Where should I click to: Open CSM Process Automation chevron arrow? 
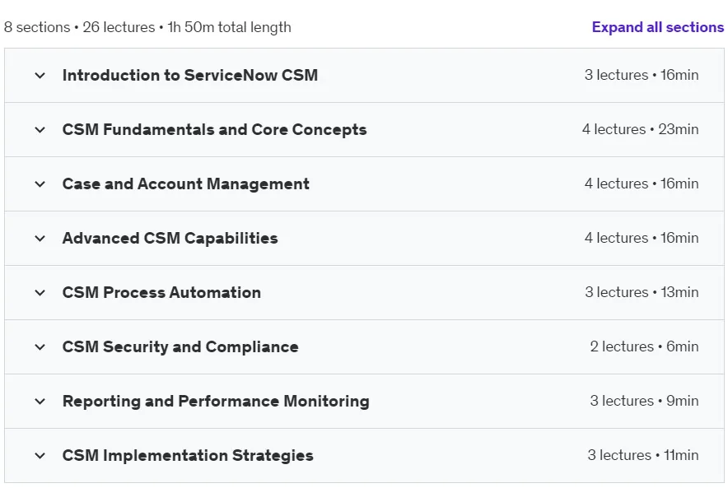40,292
